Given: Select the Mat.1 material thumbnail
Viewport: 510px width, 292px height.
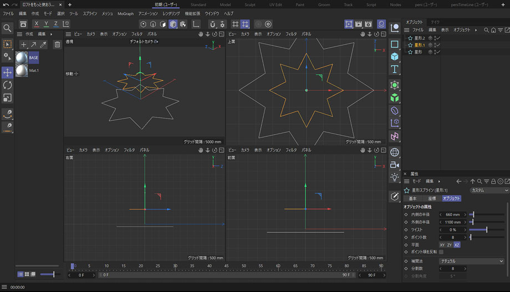Looking at the screenshot, I should pos(22,71).
